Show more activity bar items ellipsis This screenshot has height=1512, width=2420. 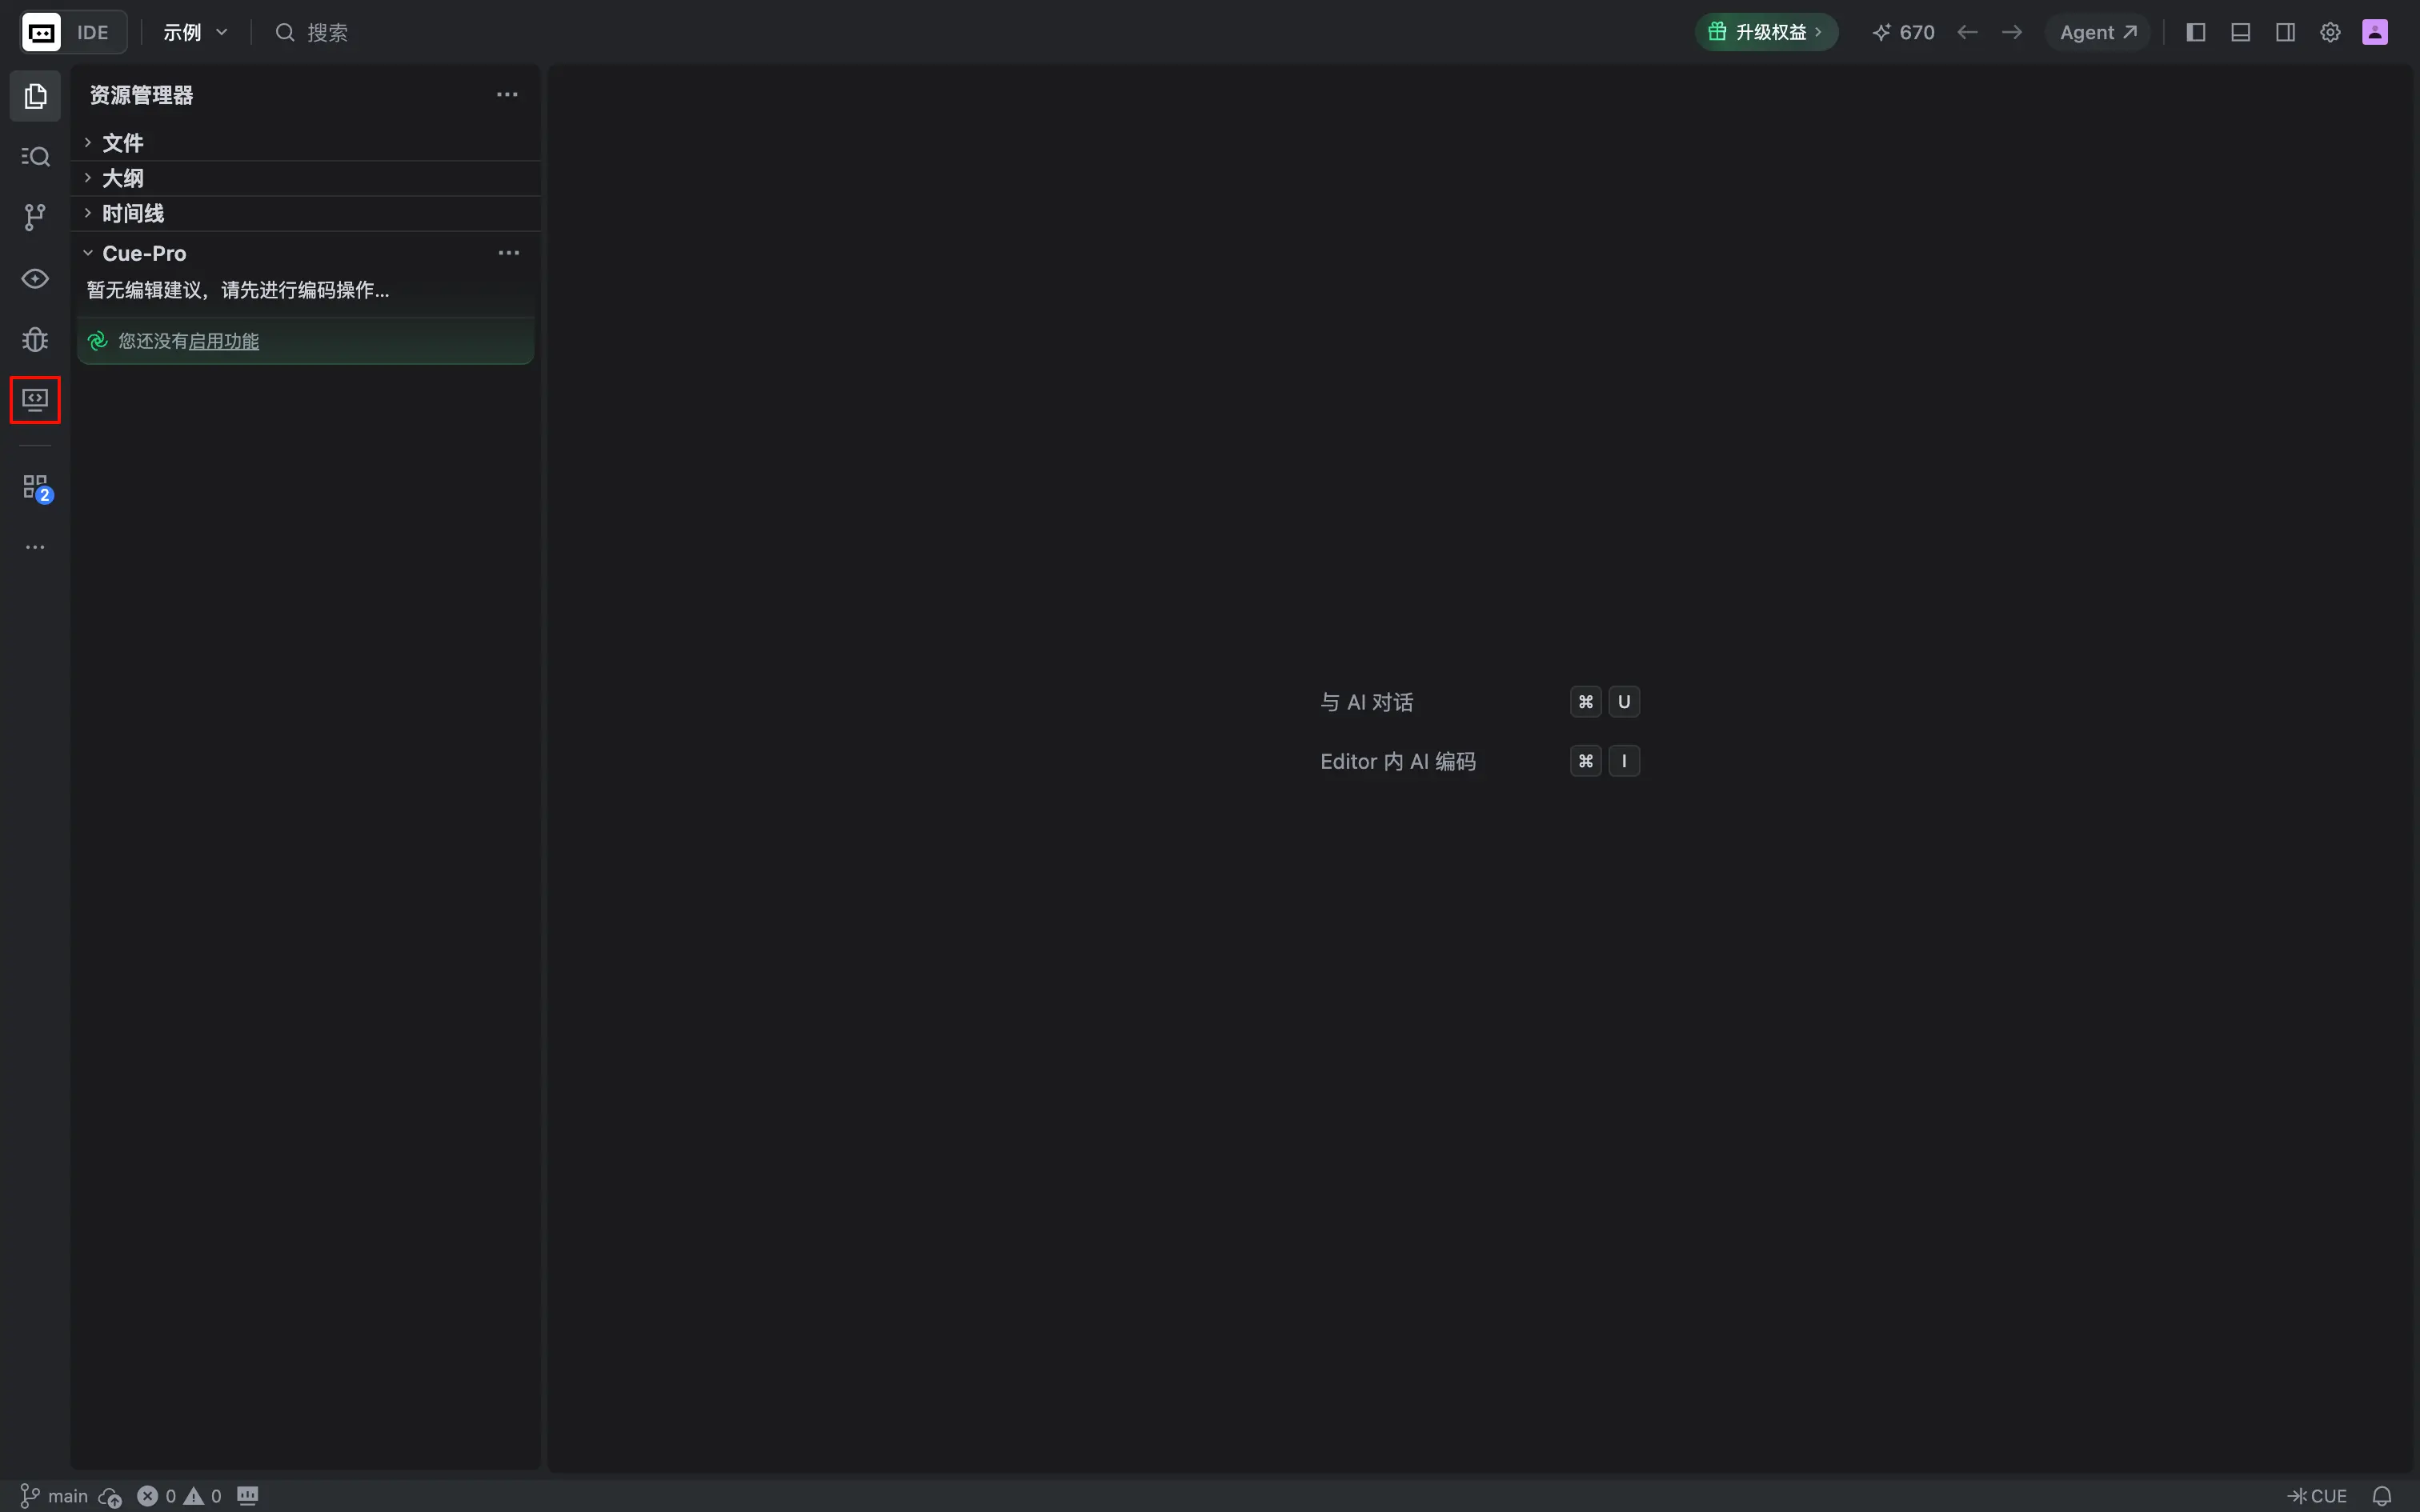35,547
